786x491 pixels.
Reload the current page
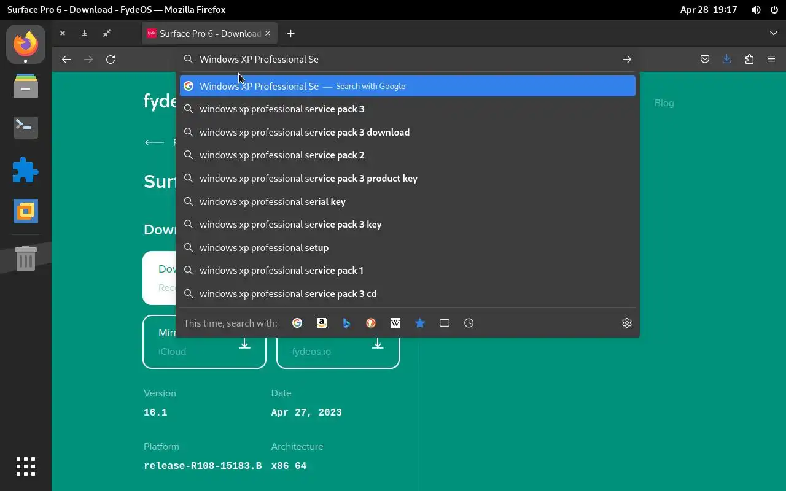111,60
